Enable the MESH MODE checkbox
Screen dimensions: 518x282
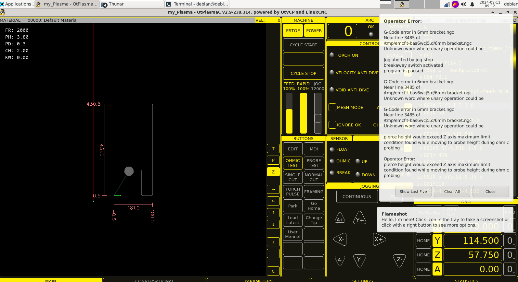pos(332,107)
